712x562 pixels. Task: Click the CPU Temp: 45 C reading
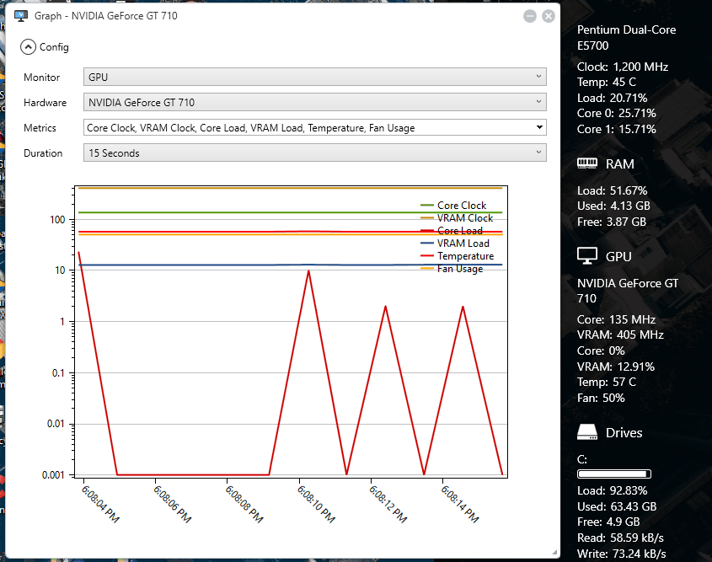coord(607,83)
